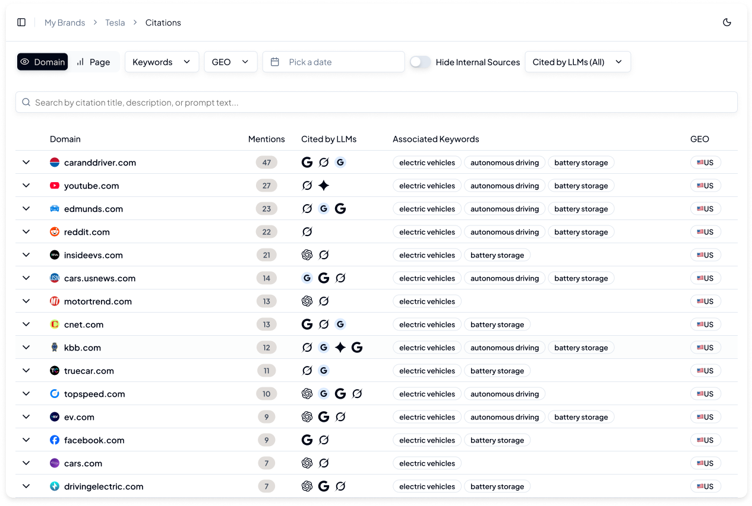
Task: Go to My Brands breadcrumb
Action: click(65, 23)
